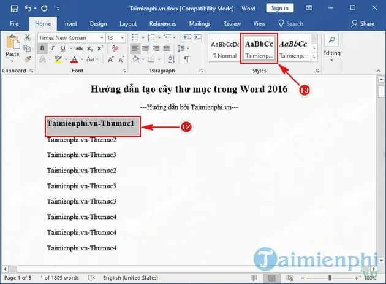
Task: Adjust the zoom slider handle
Action: point(330,278)
